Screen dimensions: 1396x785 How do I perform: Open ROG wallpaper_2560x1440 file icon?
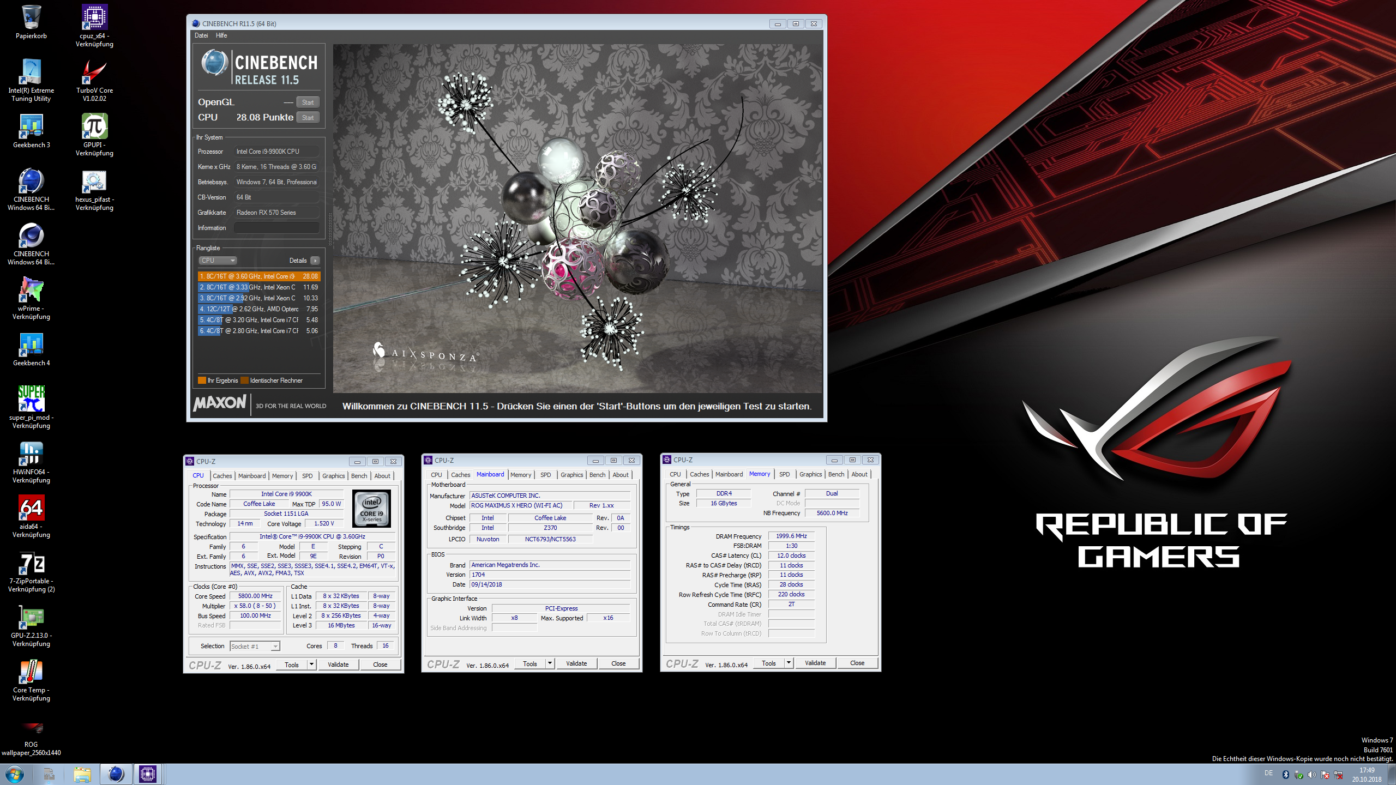click(x=31, y=739)
